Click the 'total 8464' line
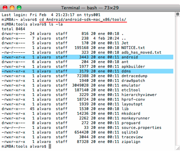This screenshot has width=180, height=151. coord(13,29)
